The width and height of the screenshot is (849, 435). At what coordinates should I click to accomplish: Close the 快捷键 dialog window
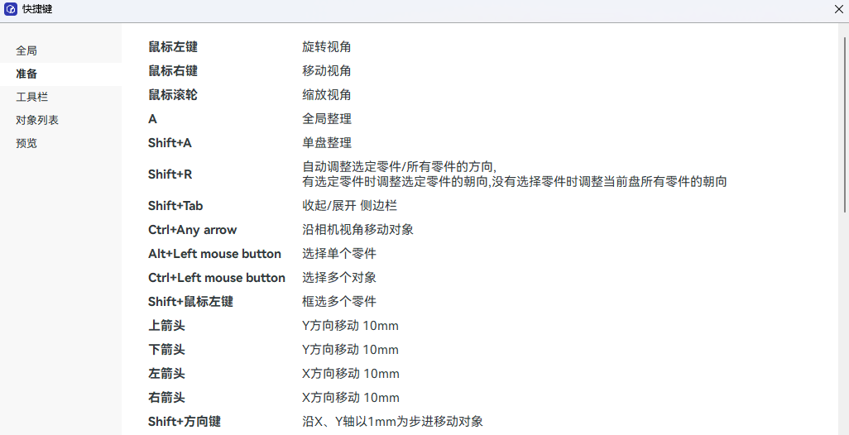coord(838,9)
